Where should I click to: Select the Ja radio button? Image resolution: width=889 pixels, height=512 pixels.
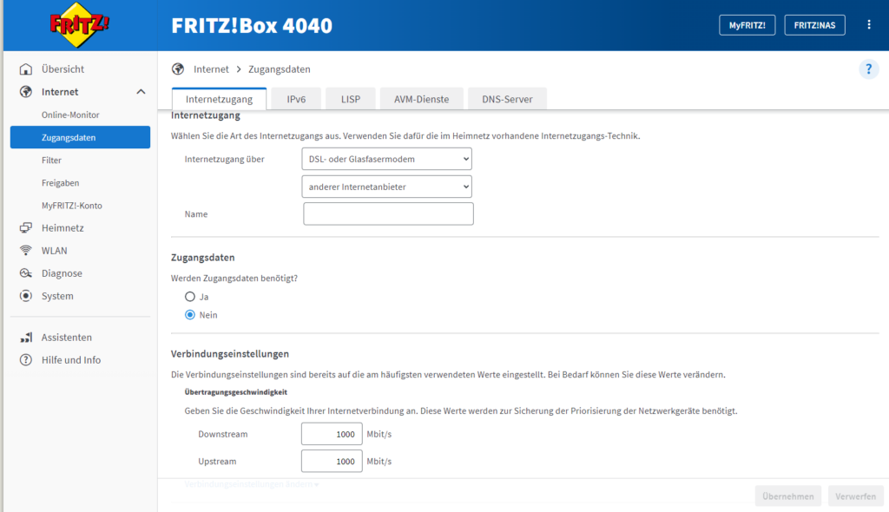[x=190, y=297]
